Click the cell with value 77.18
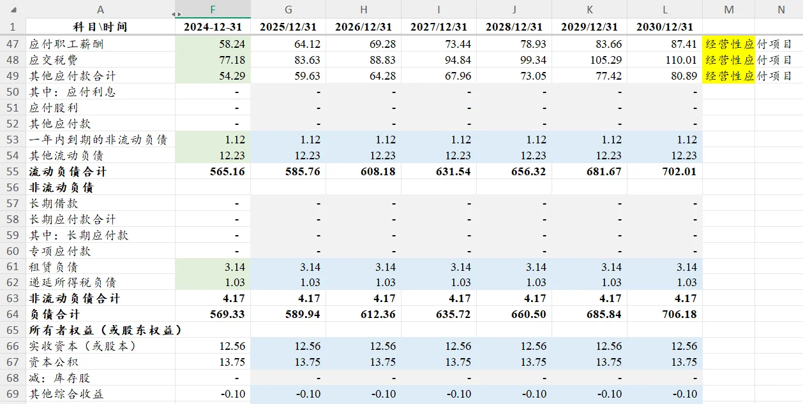803x404 pixels. click(213, 60)
